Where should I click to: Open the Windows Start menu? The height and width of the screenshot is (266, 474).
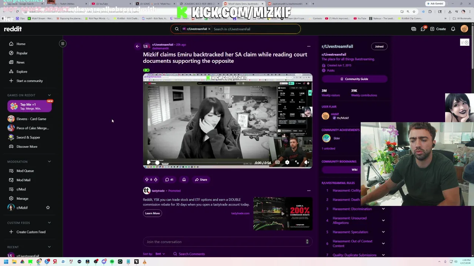coord(6,262)
